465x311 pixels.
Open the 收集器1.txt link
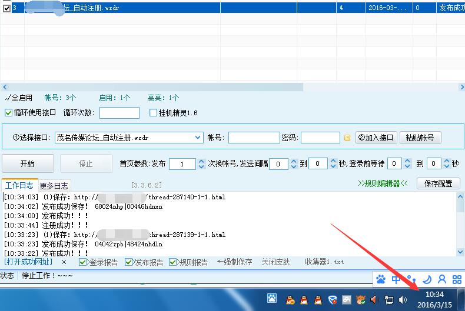point(324,262)
